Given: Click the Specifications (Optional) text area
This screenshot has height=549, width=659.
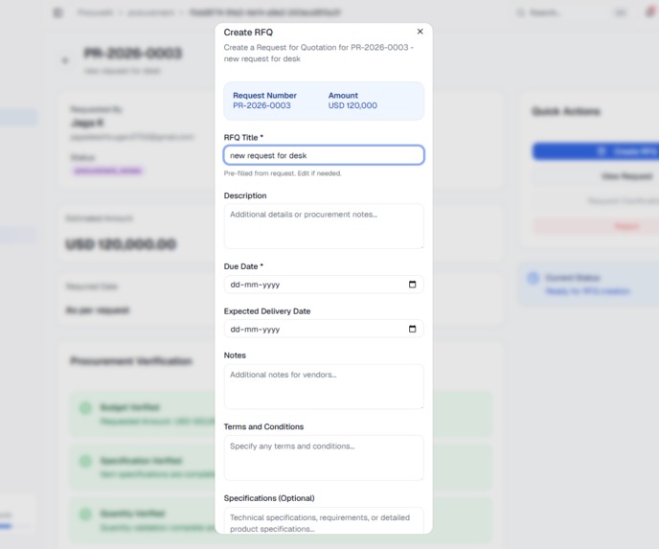Looking at the screenshot, I should tap(324, 520).
